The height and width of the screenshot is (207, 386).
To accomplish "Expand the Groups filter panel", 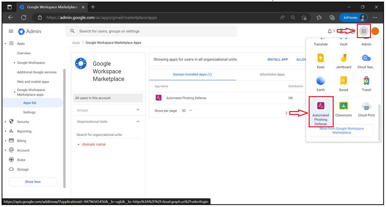I will pos(138,110).
